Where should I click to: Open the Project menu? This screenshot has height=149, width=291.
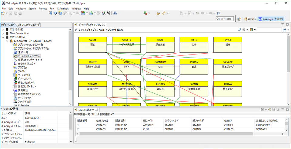(x=43, y=8)
